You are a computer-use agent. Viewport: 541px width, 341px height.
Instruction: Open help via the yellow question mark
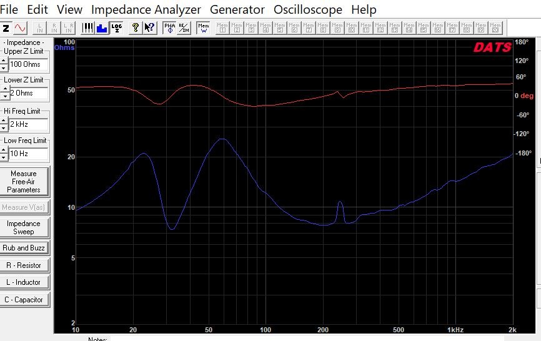point(135,28)
